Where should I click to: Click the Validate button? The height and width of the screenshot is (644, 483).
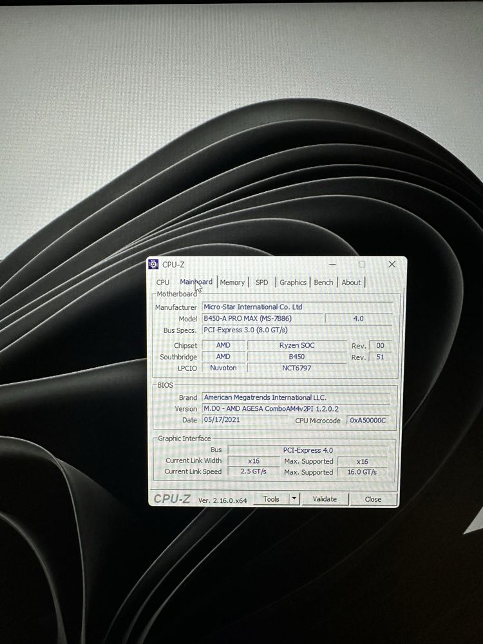tap(325, 499)
